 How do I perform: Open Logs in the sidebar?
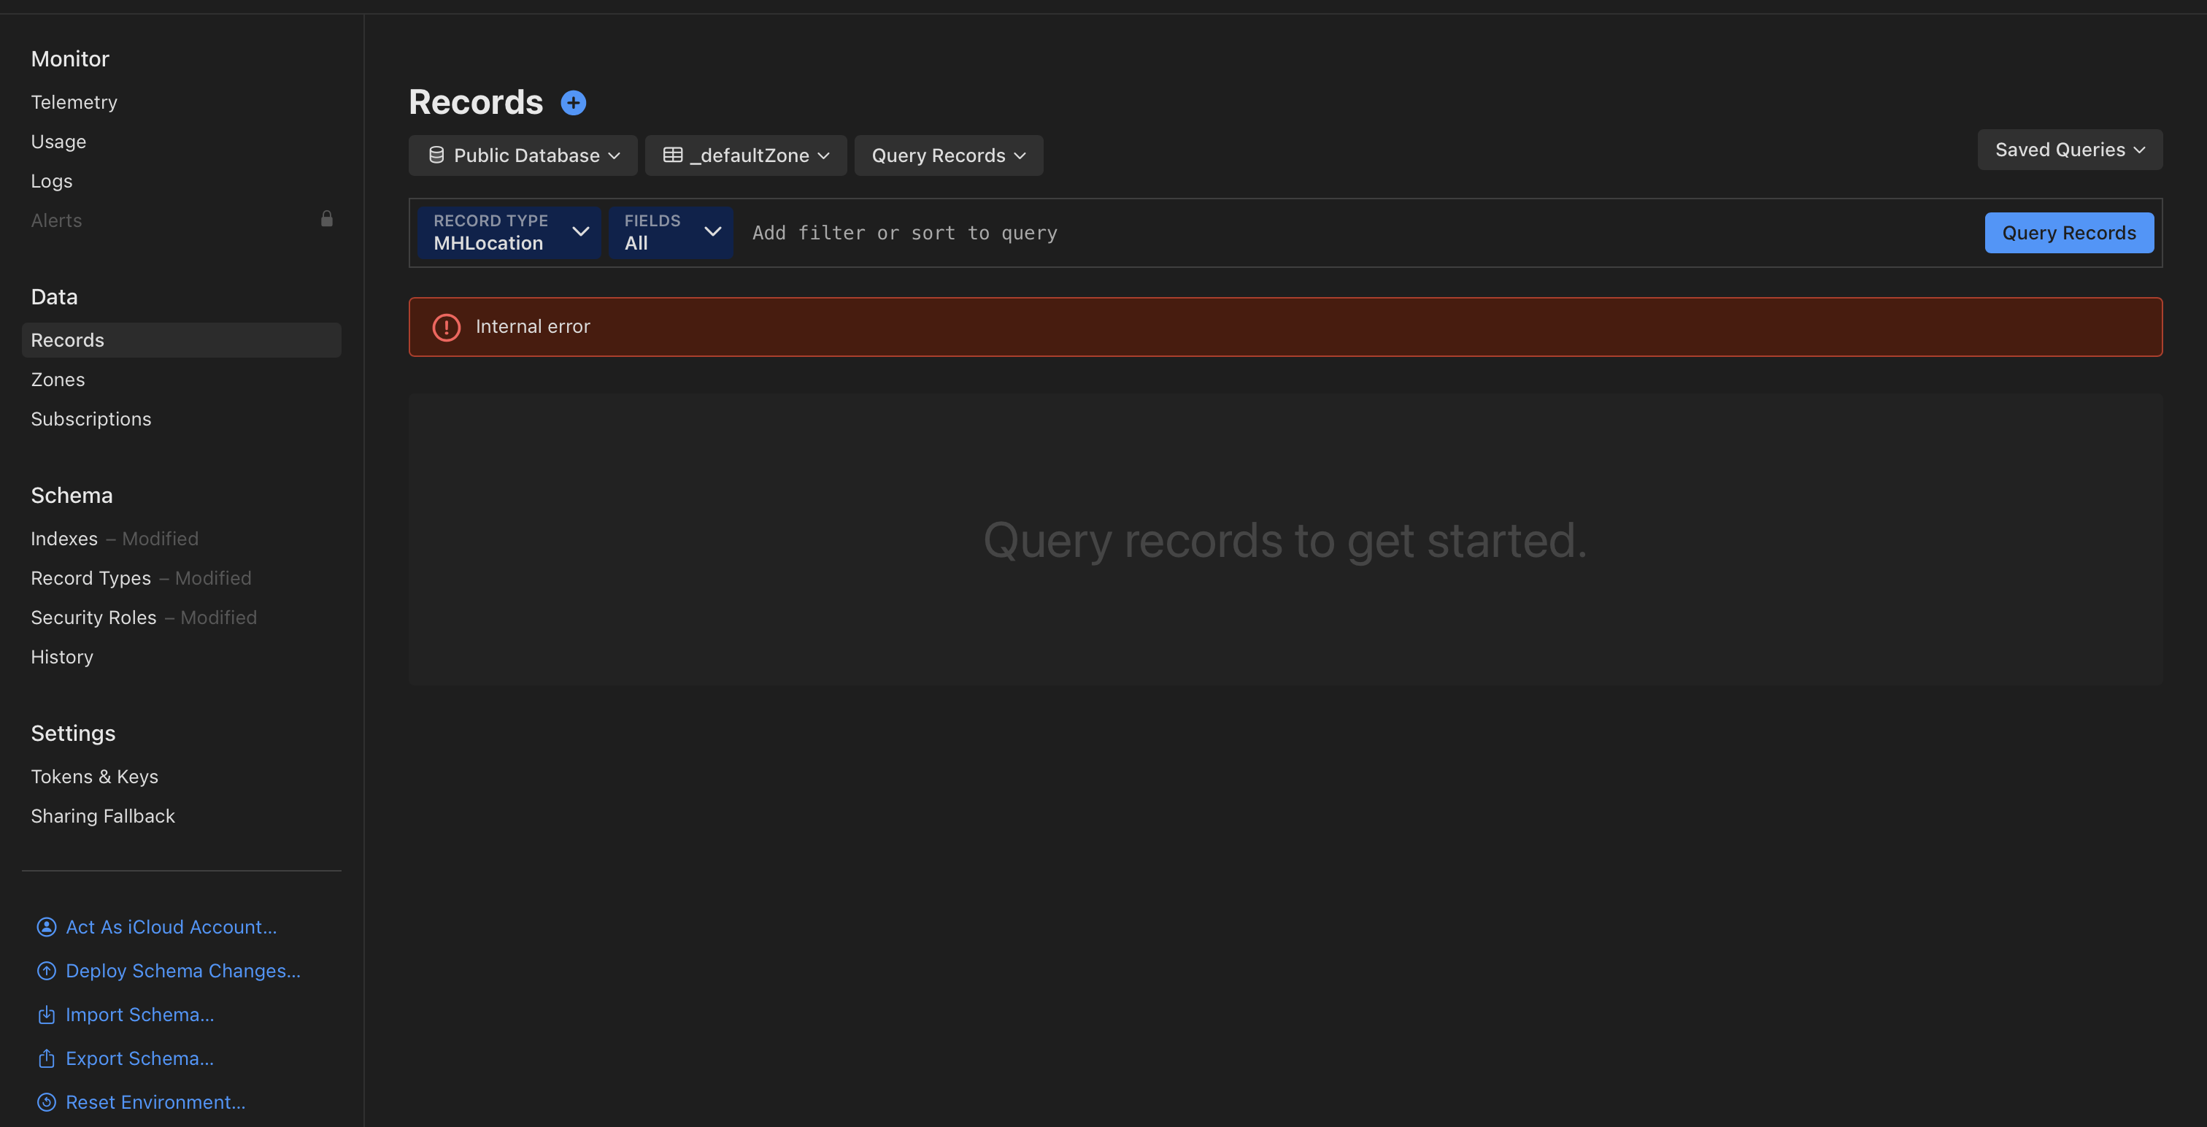51,181
